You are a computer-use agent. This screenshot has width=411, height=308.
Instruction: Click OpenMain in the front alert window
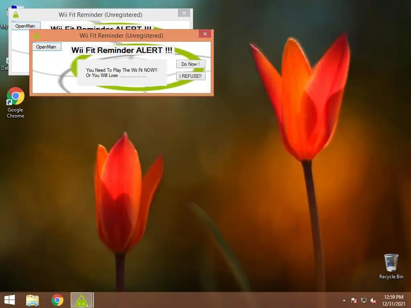point(47,47)
